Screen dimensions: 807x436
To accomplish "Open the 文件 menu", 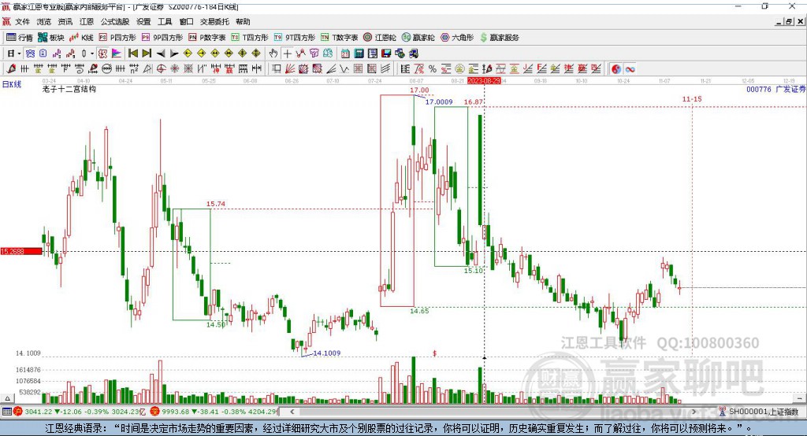I will (22, 21).
